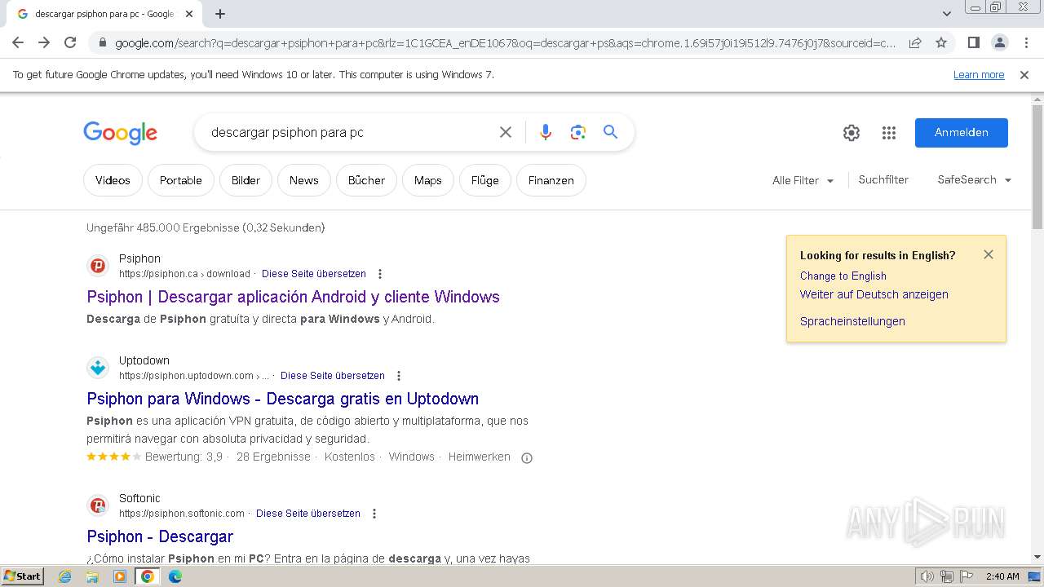Open Spracheinstellungen link

(852, 321)
